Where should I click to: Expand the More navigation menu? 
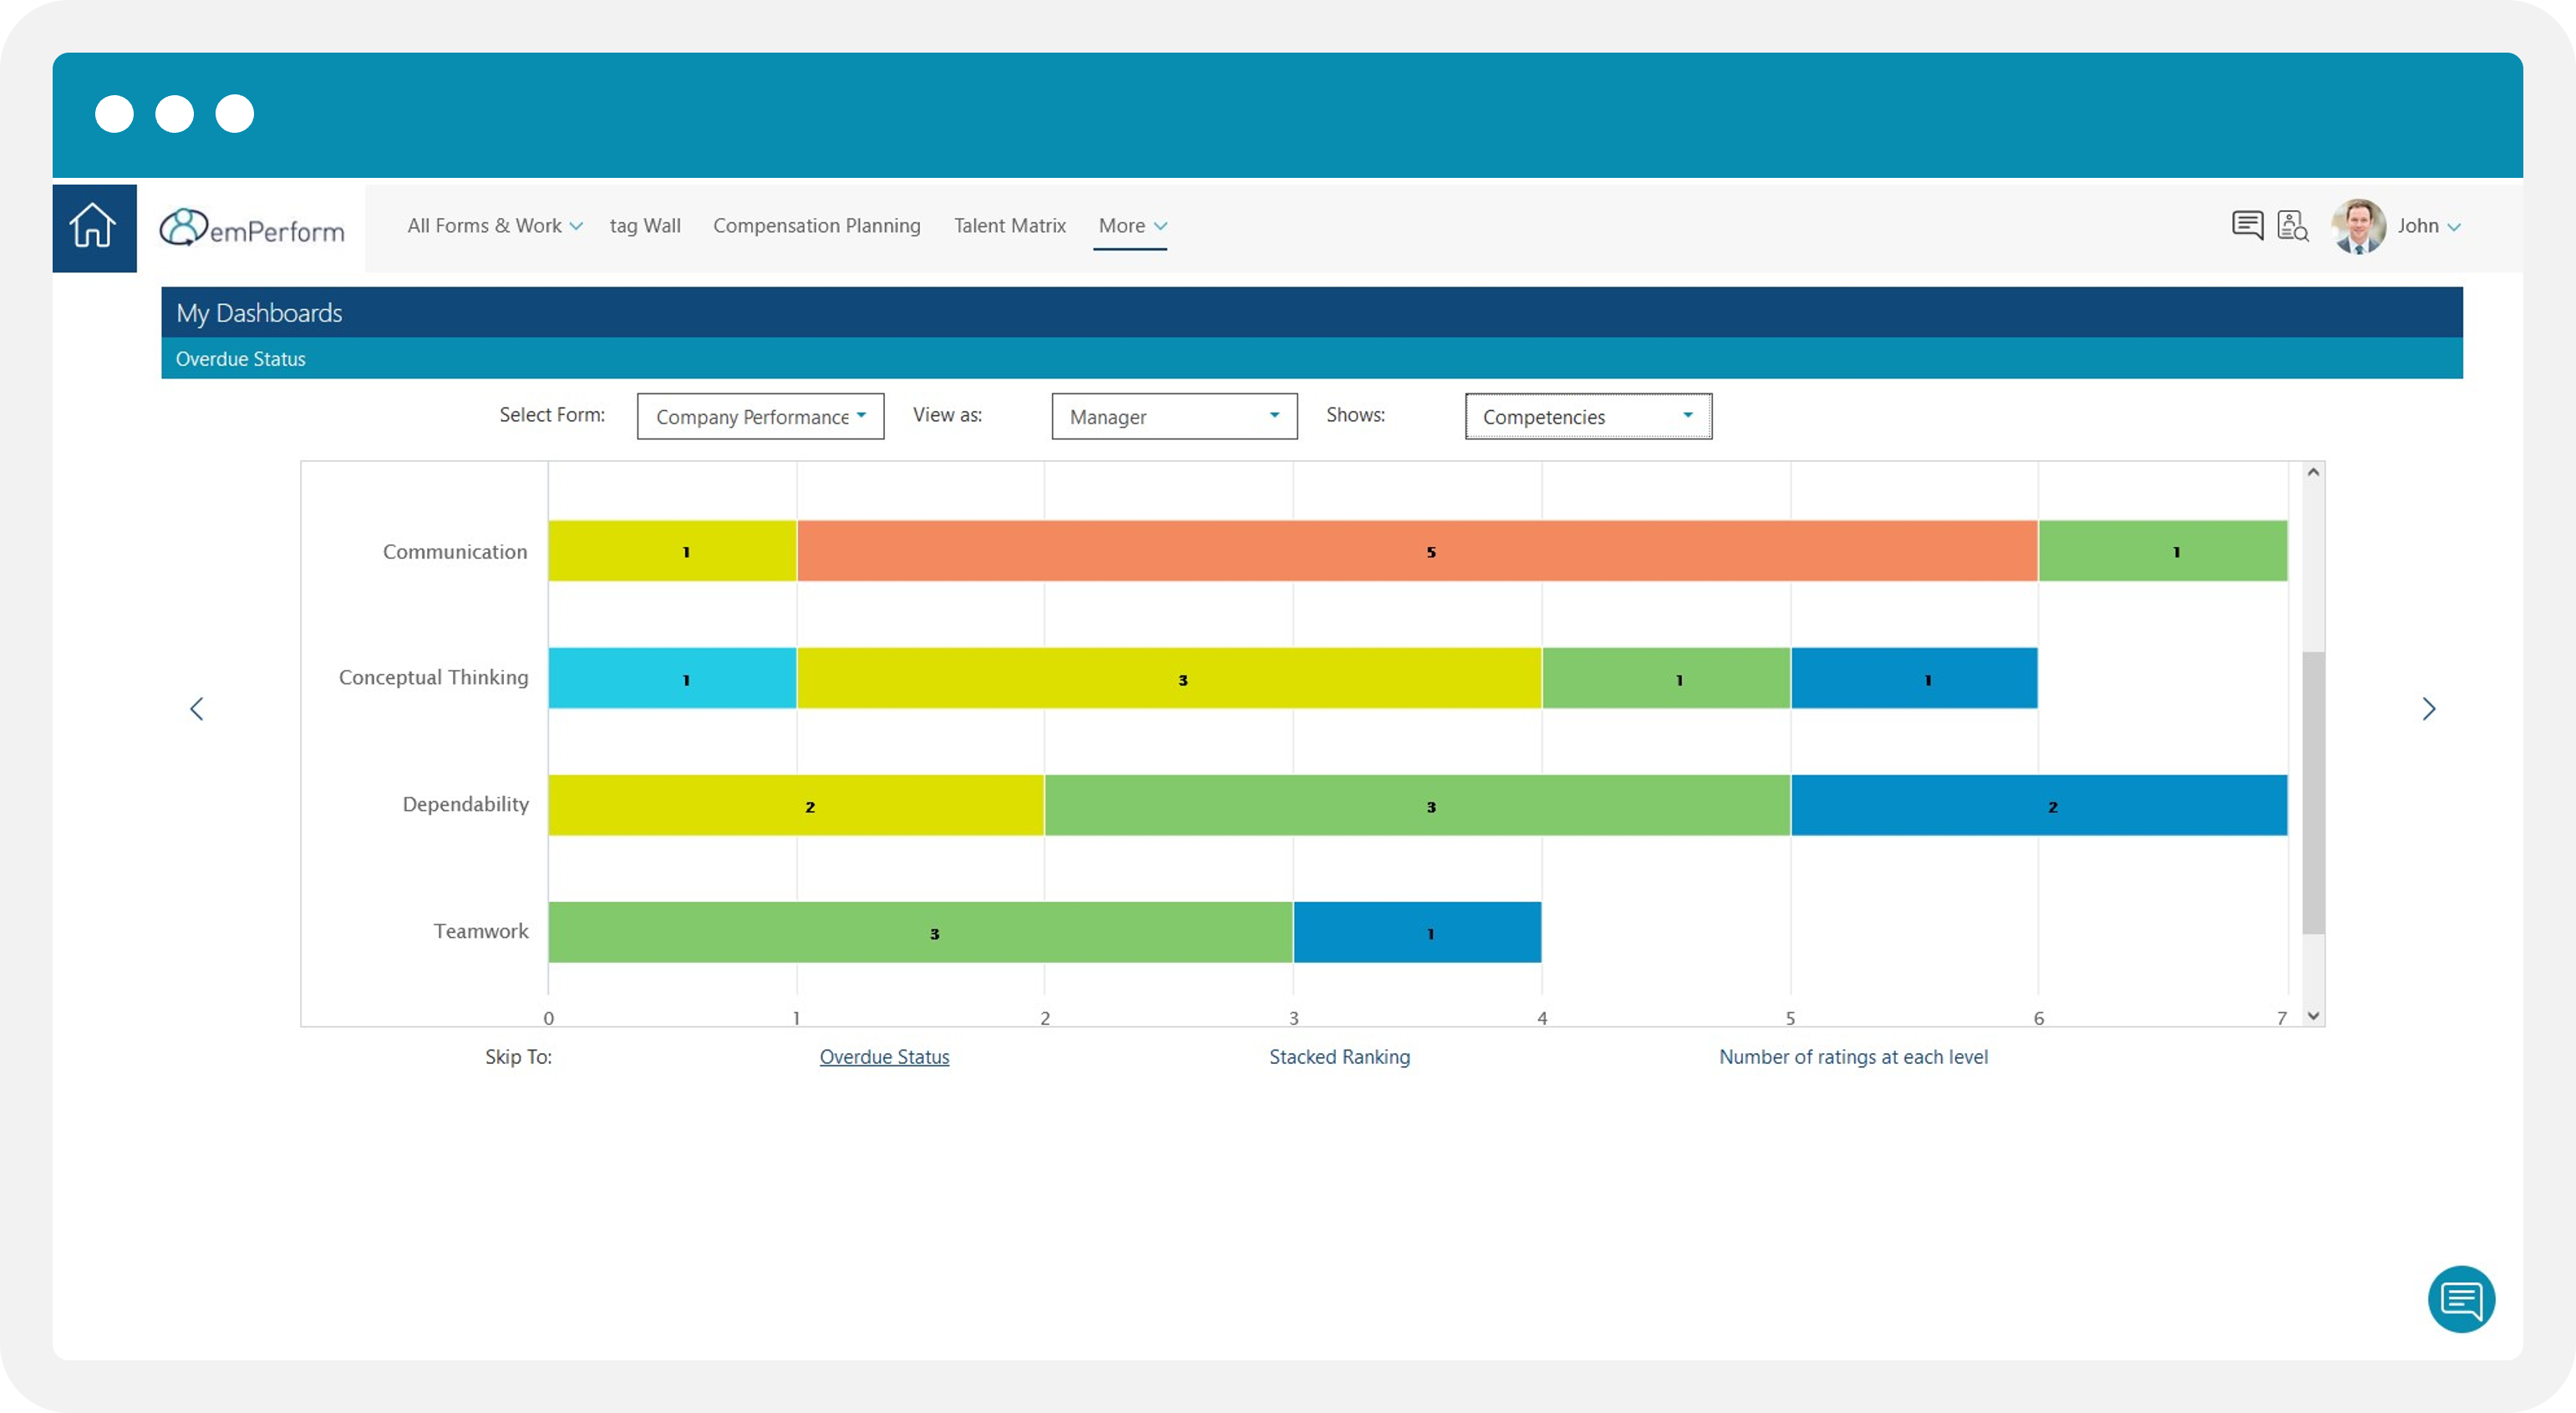(x=1131, y=225)
